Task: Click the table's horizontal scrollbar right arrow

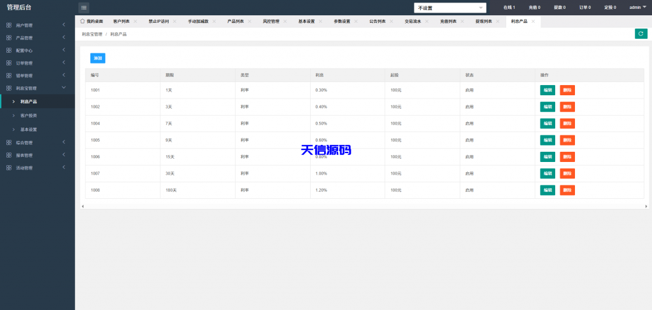Action: pos(646,206)
